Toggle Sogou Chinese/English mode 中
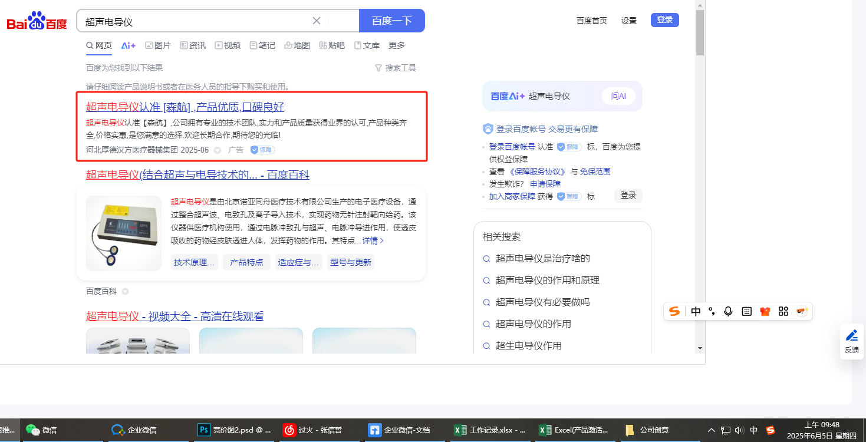 click(696, 311)
